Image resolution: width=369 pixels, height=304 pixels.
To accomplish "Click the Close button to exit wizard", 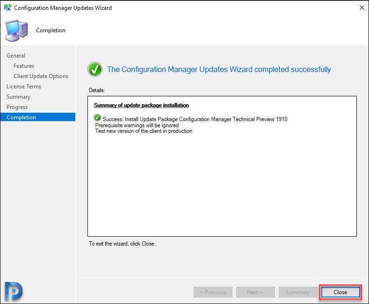I will point(340,292).
